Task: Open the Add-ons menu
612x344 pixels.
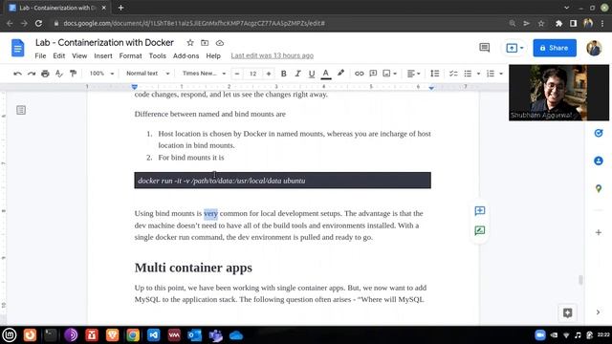Action: 186,55
